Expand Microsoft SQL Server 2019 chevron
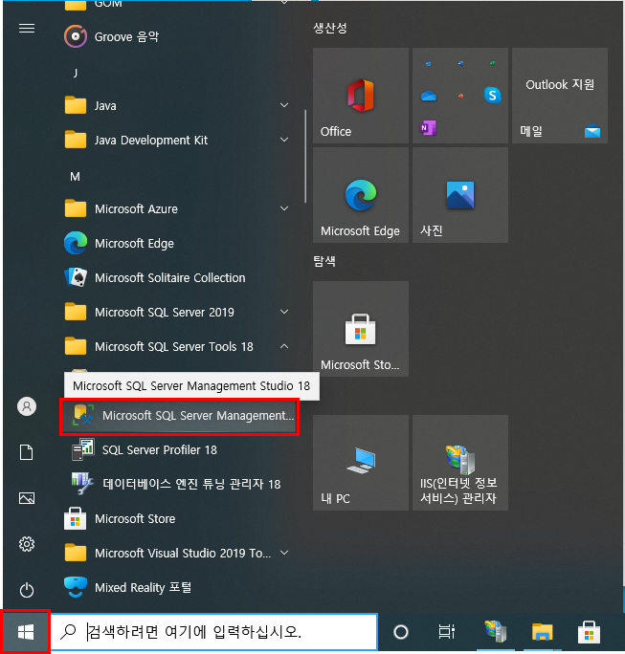The image size is (625, 654). (284, 312)
